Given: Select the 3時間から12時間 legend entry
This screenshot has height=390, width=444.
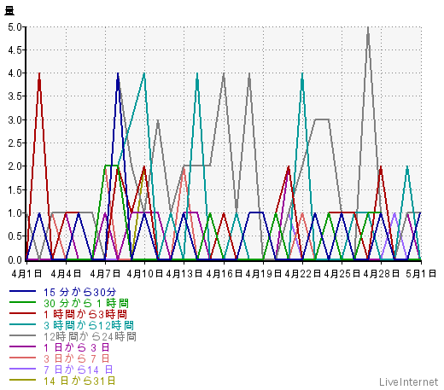Looking at the screenshot, I should pos(89,325).
